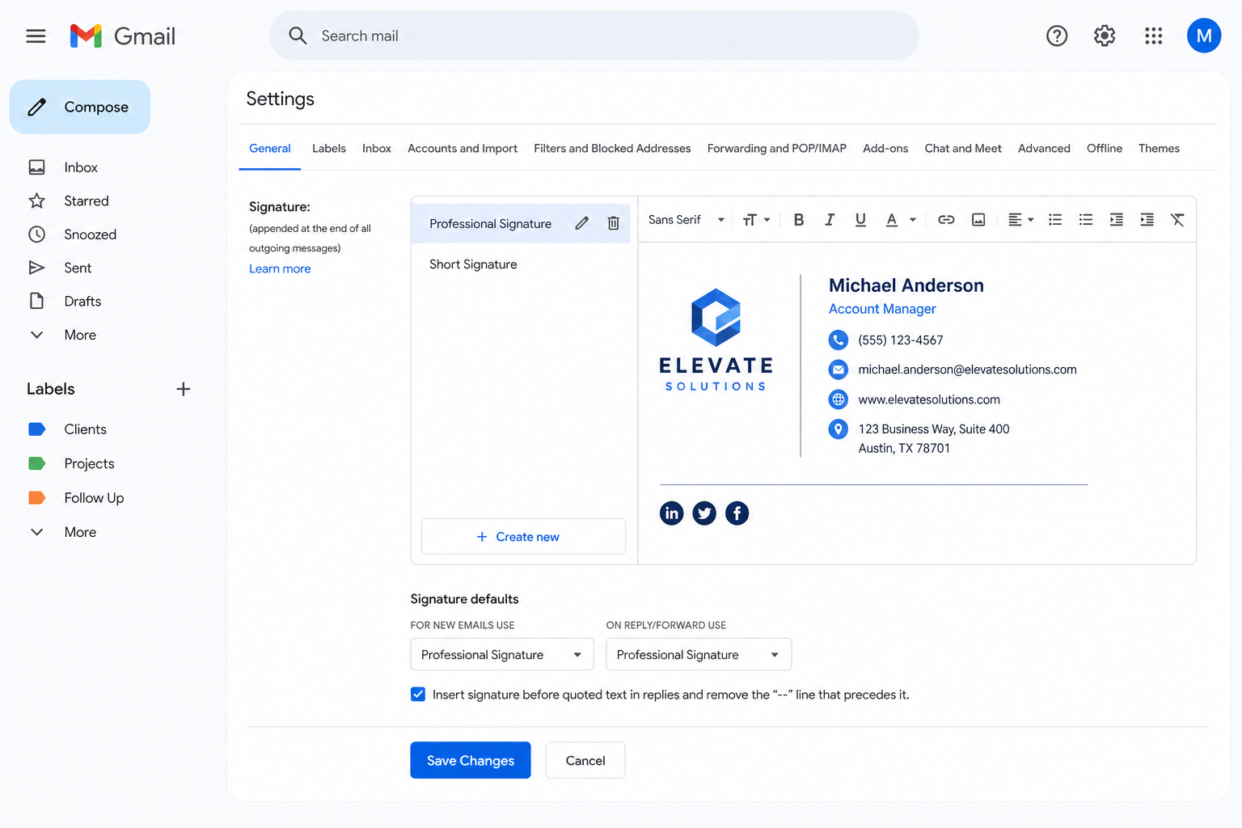
Task: Click the LinkedIn icon in signature
Action: pyautogui.click(x=672, y=513)
